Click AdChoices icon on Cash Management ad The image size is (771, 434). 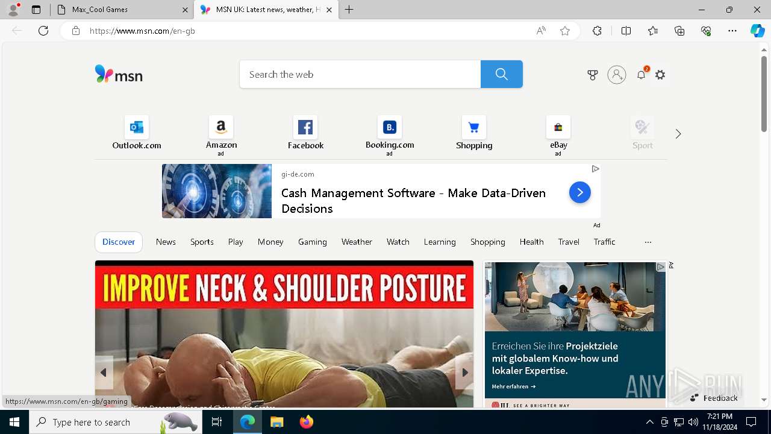(595, 169)
